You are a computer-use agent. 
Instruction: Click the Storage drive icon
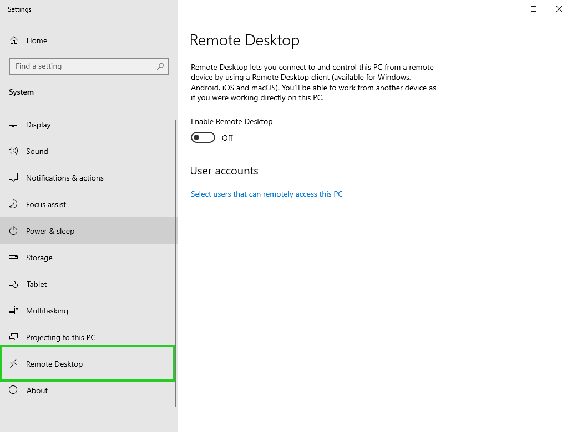click(13, 257)
